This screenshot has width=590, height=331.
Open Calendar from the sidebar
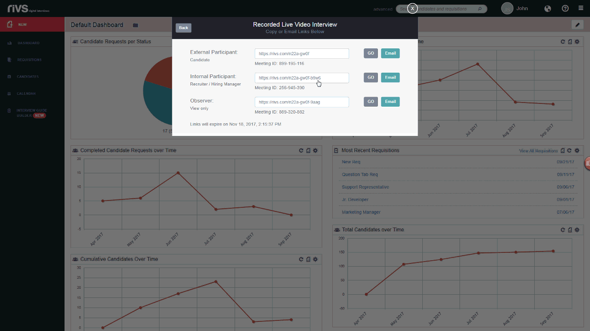[x=26, y=94]
